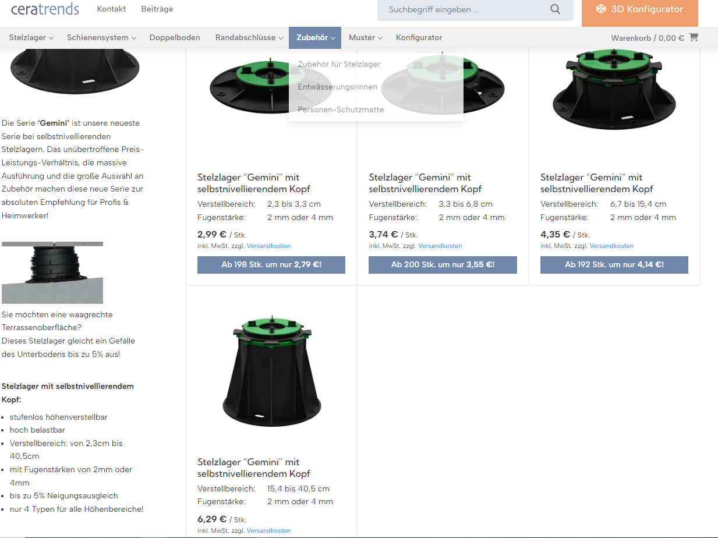Click the bold 'Gemini' word in sidebar text
The width and height of the screenshot is (718, 538).
click(x=54, y=123)
